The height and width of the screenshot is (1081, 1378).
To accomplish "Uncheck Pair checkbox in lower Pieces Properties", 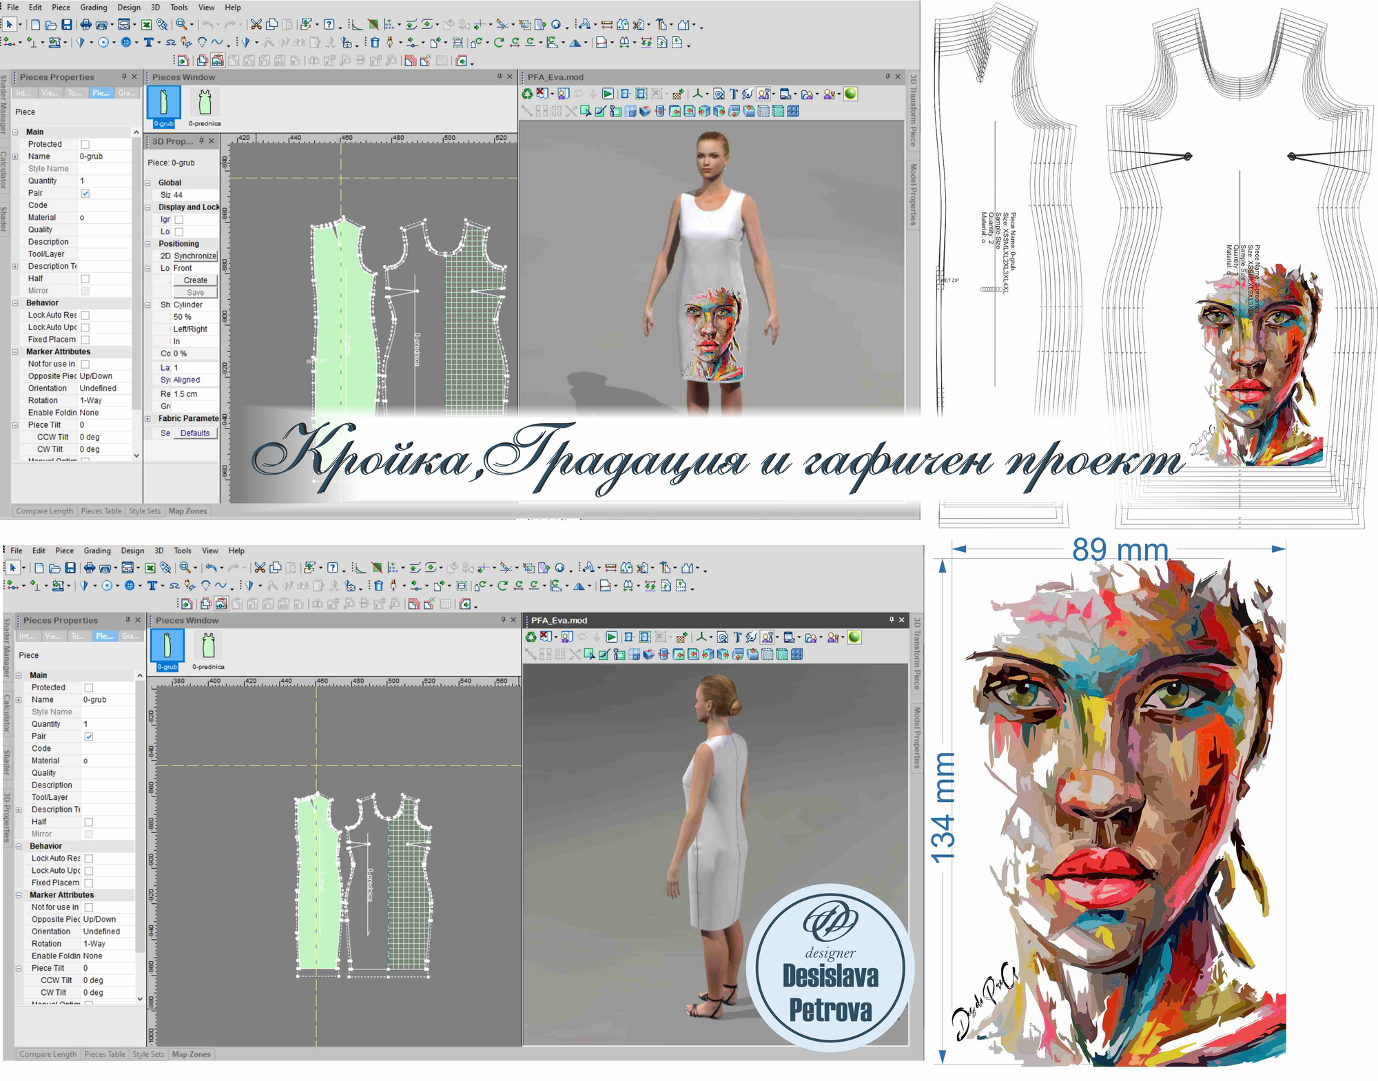I will click(89, 737).
